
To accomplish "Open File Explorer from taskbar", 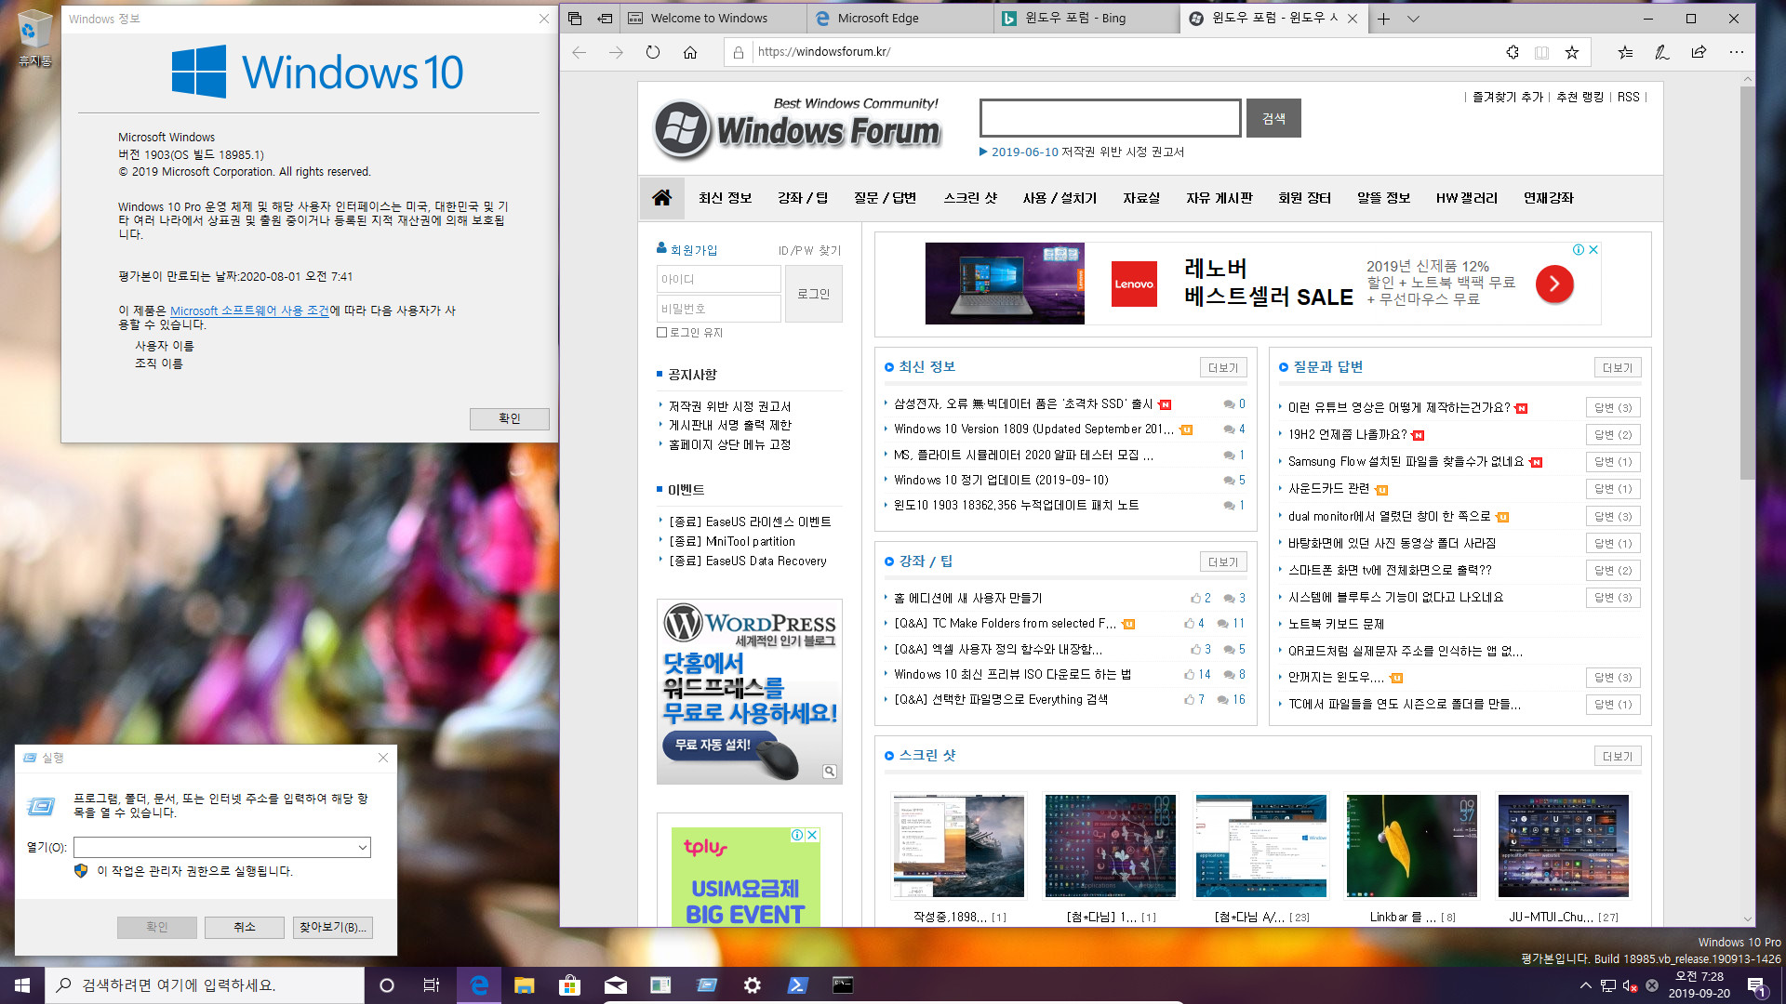I will pos(524,985).
